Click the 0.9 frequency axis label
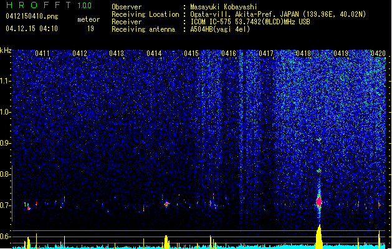Screen dimensions: 392x249 coord(6,143)
